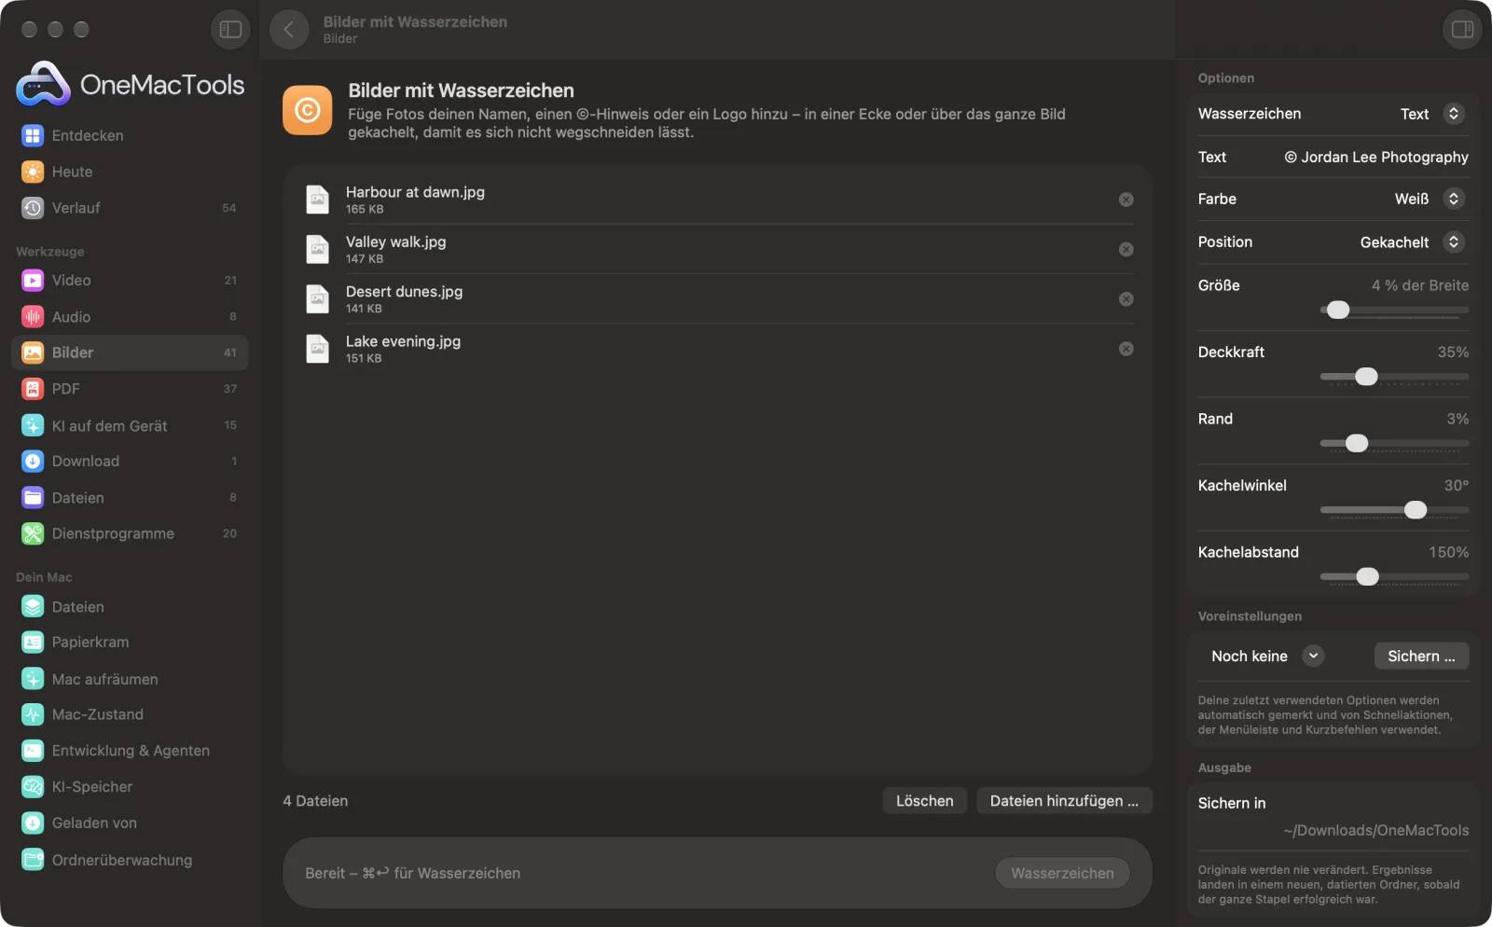Click the ~/Downloads/OneMacTools output path
1492x927 pixels.
click(1375, 830)
